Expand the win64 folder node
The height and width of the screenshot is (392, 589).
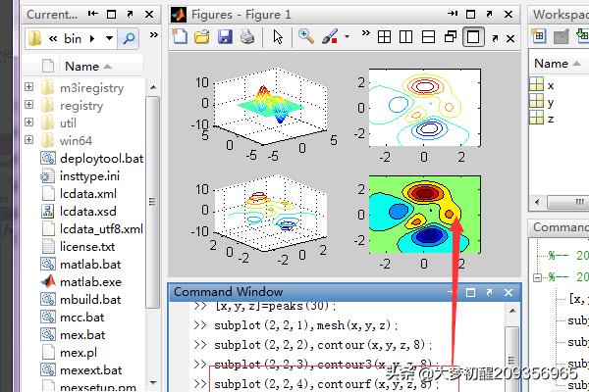point(30,141)
